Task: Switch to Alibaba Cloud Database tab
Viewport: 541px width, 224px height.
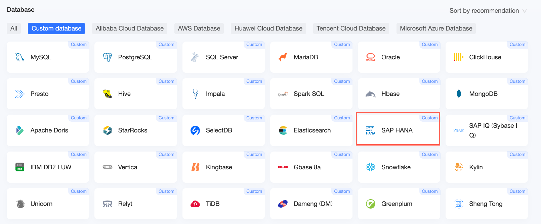Action: (130, 29)
